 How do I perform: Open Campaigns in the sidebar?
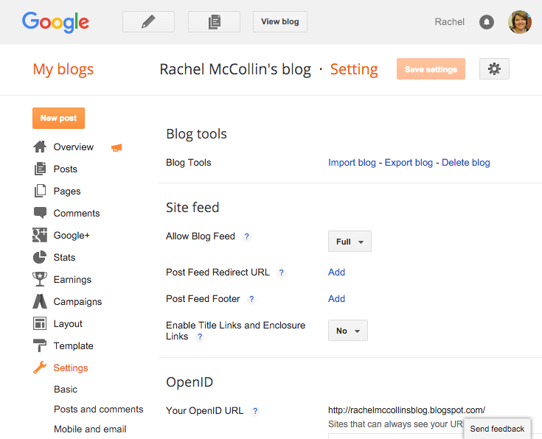[x=77, y=302]
